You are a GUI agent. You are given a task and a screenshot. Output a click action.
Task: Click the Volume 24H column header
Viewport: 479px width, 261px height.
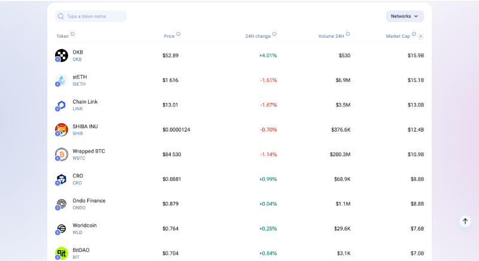coord(331,36)
